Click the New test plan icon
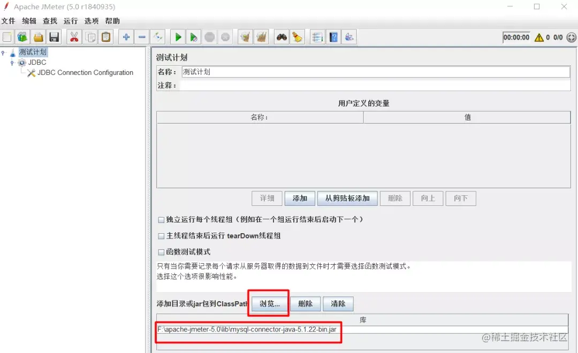Screen dimensions: 578x353 pos(7,37)
